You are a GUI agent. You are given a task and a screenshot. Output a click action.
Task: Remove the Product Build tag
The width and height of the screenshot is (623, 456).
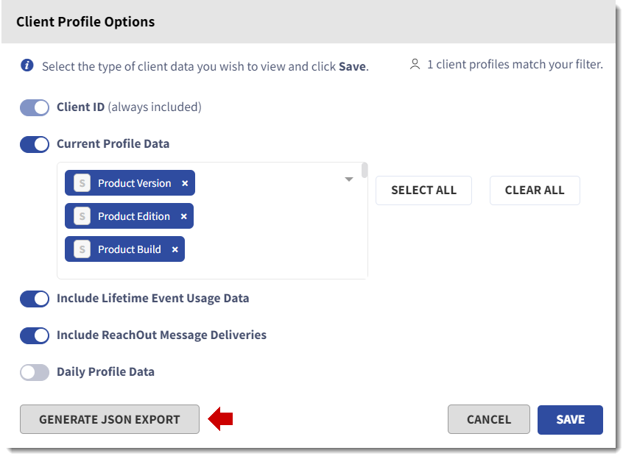pyautogui.click(x=175, y=249)
